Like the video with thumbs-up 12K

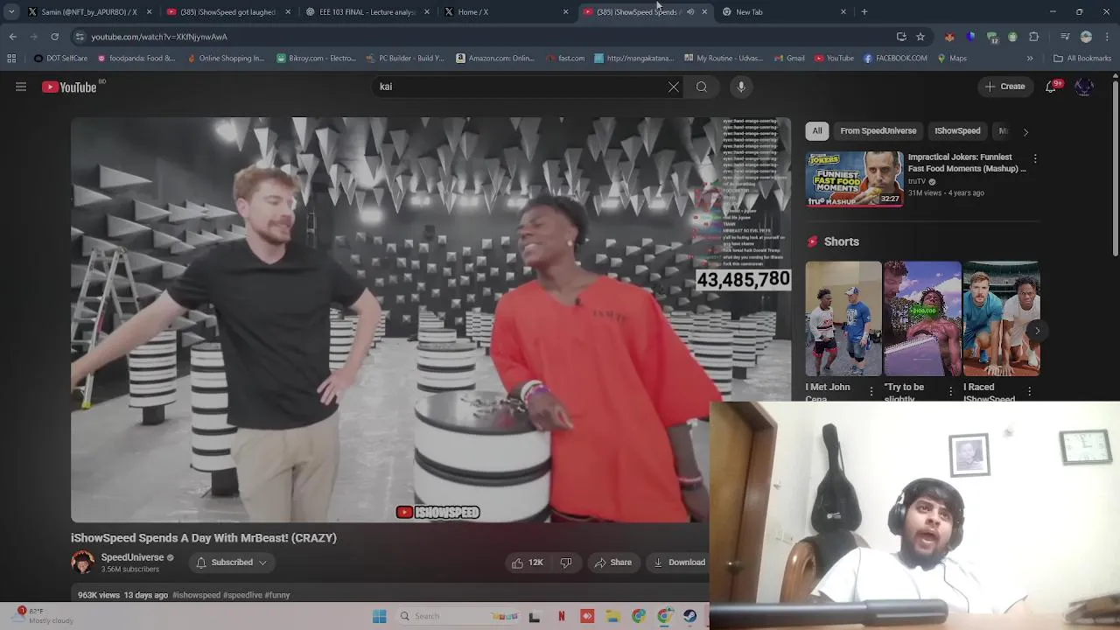pyautogui.click(x=528, y=563)
